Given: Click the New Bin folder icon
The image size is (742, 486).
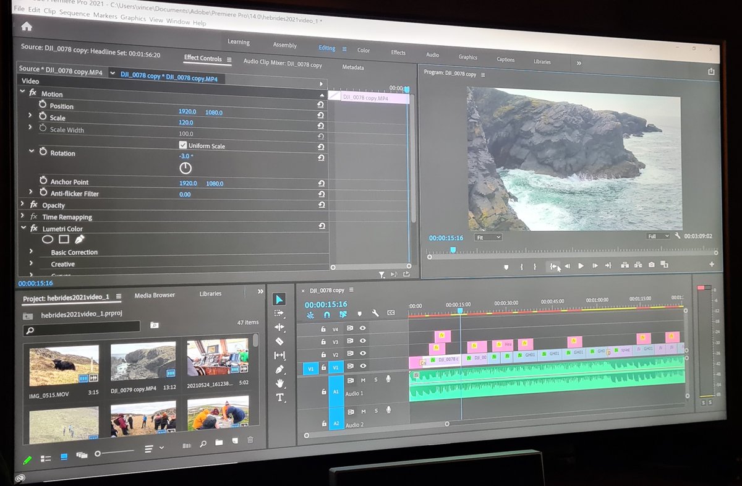Looking at the screenshot, I should click(219, 443).
